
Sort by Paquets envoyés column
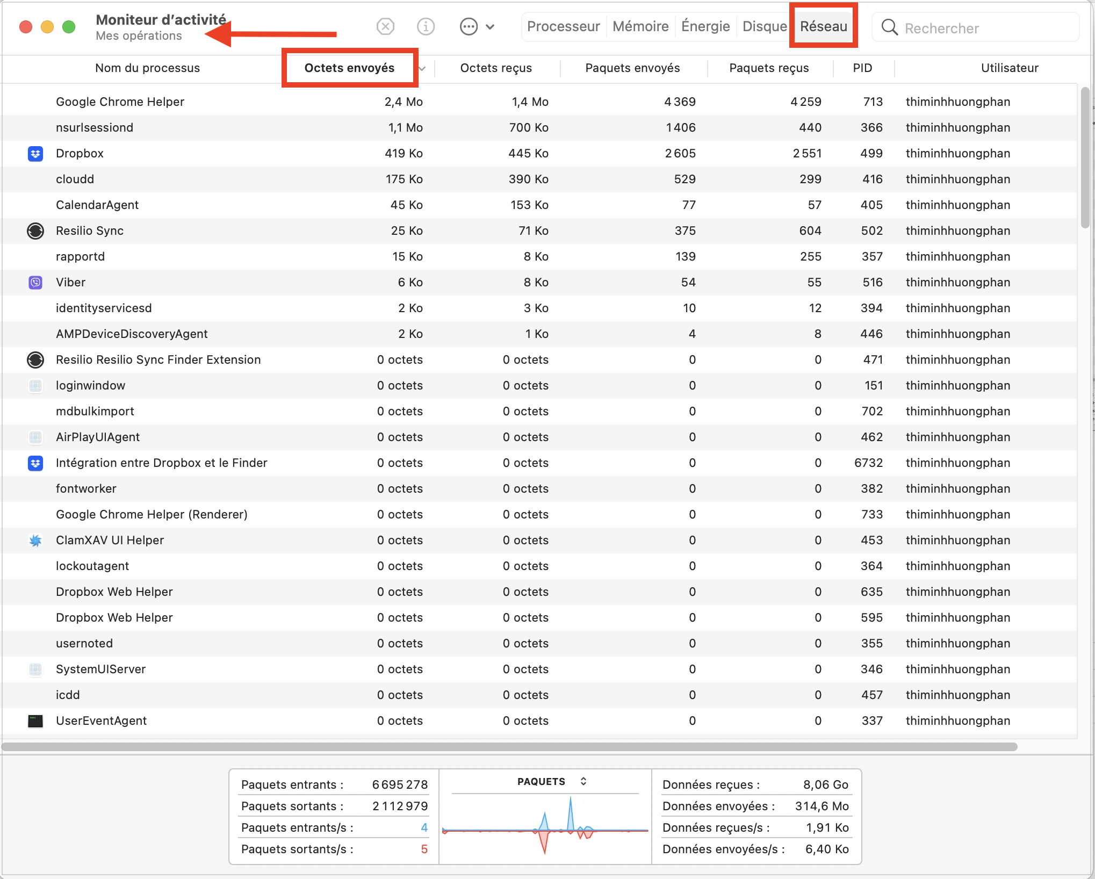pyautogui.click(x=632, y=68)
